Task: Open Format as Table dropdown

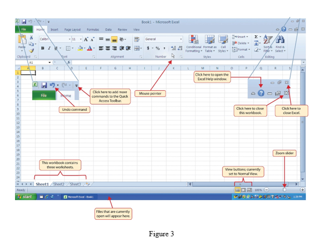Action: pyautogui.click(x=210, y=44)
